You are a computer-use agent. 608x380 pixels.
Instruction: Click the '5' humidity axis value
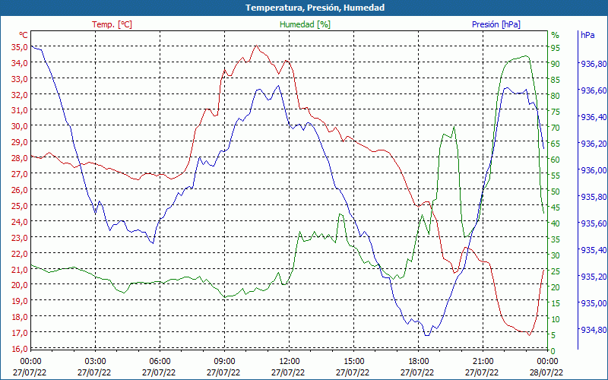pos(553,335)
